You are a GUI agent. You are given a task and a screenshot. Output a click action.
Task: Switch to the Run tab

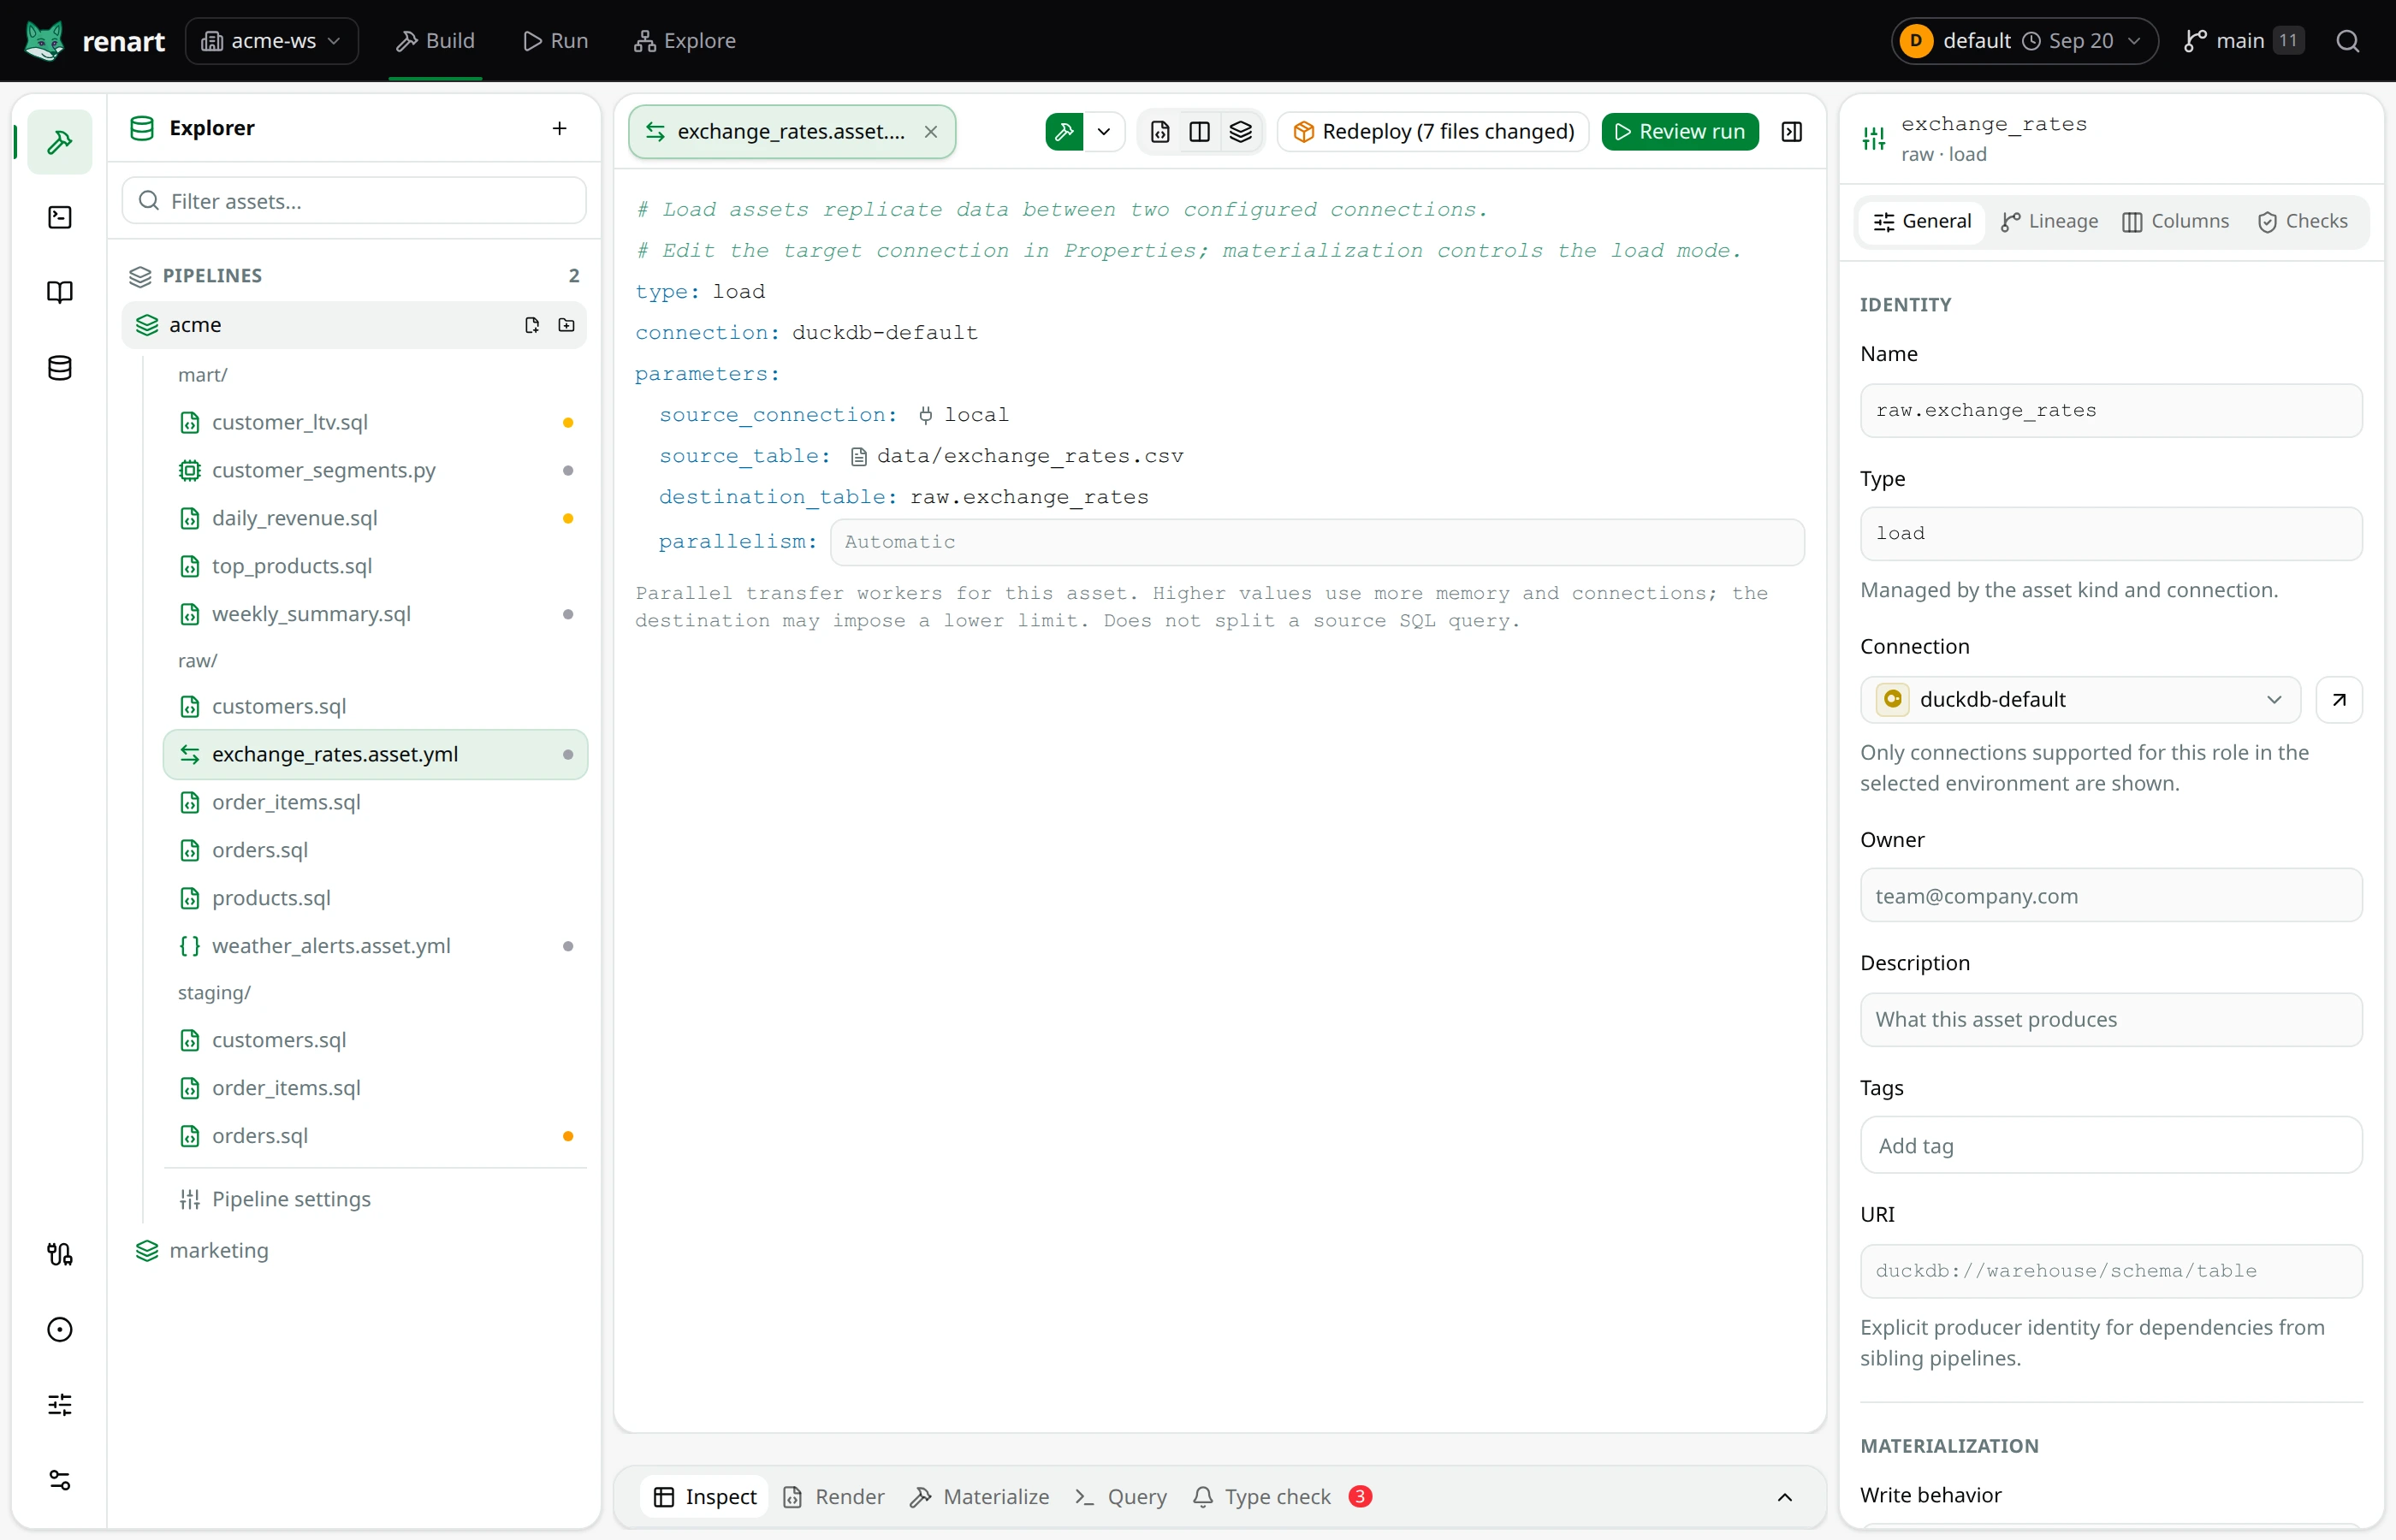[x=556, y=41]
